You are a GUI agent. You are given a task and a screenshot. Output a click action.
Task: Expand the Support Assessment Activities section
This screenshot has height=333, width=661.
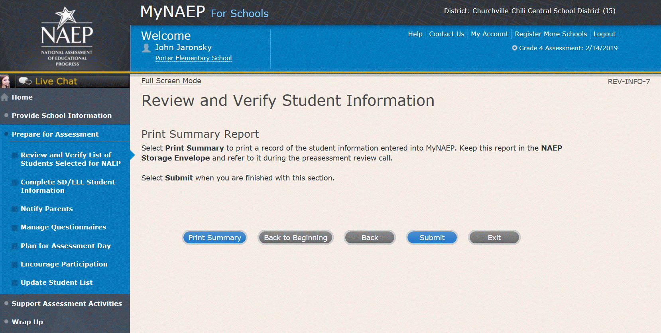pyautogui.click(x=67, y=304)
